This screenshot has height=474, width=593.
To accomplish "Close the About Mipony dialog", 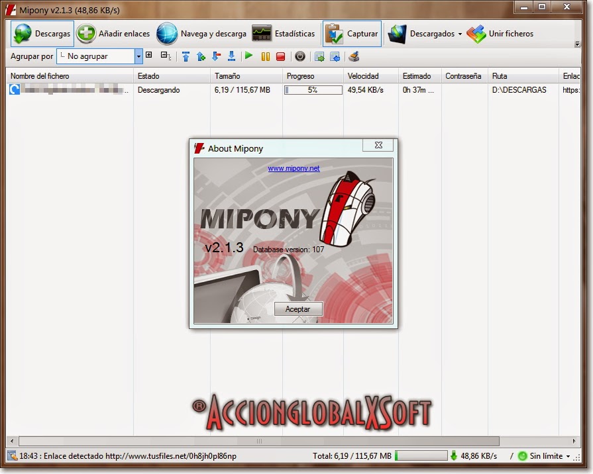I will pyautogui.click(x=378, y=145).
